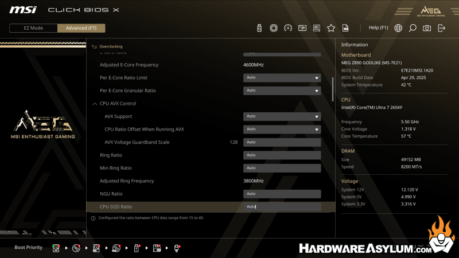
Task: Select fourth boot device disc icon
Action: coord(116,248)
